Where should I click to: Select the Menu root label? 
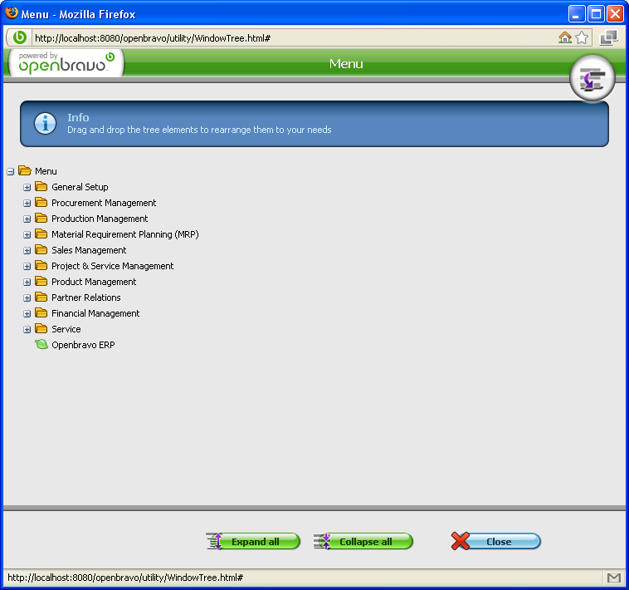pos(46,171)
